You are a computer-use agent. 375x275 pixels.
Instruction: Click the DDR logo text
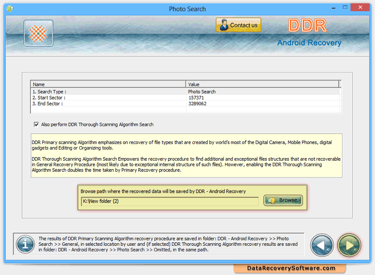tap(307, 25)
